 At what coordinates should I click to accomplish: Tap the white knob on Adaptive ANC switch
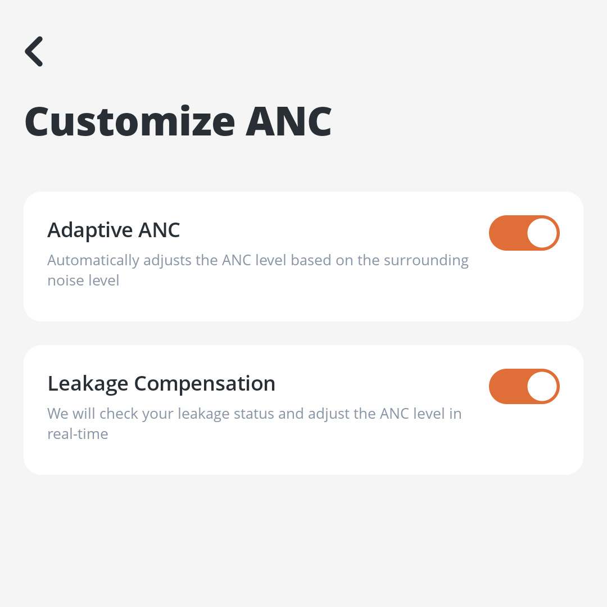542,233
